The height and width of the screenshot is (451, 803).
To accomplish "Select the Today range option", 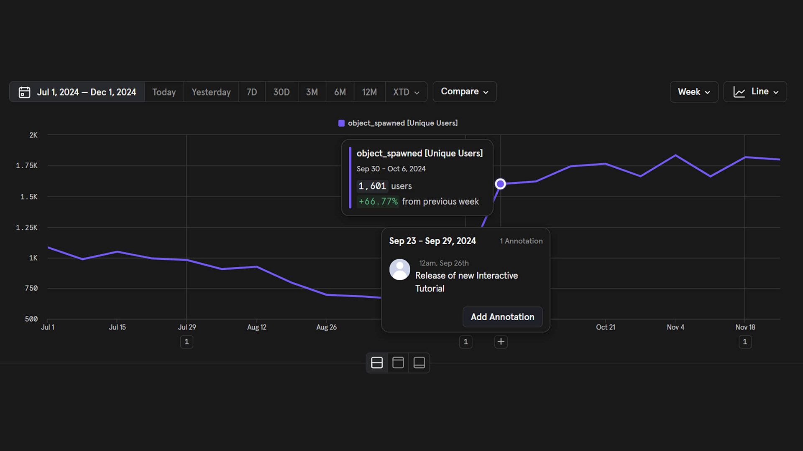I will pyautogui.click(x=164, y=92).
